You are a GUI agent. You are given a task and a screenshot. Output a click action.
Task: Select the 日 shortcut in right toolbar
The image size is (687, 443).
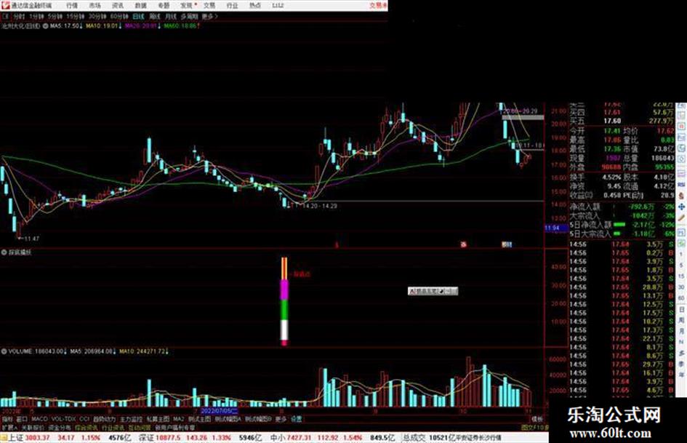(682, 309)
